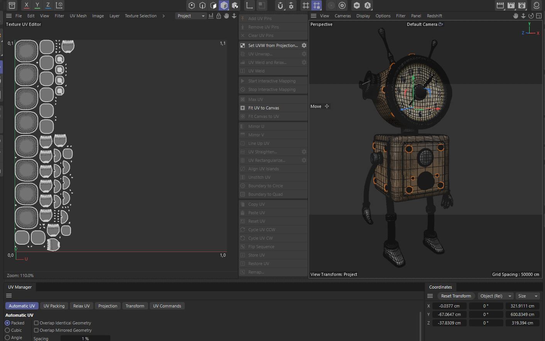Click the Z rotation field 0°
This screenshot has width=545, height=341.
[486, 323]
